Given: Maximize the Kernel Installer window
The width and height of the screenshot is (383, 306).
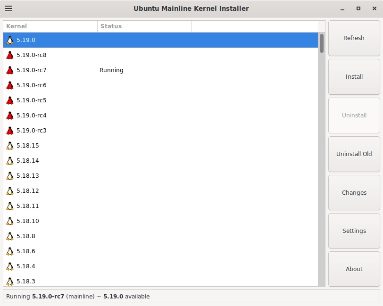Looking at the screenshot, I should (x=358, y=9).
